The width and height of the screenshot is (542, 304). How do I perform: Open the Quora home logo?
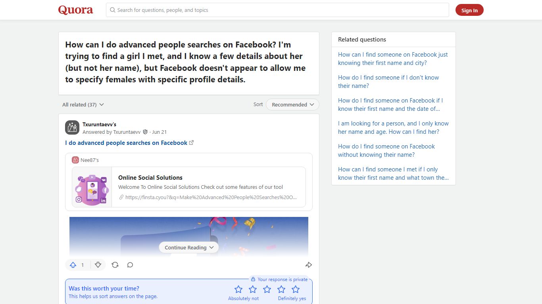[x=76, y=10]
